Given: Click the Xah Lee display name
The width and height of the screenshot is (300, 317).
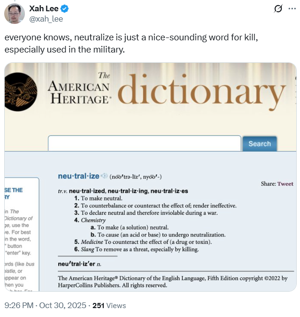Looking at the screenshot, I should (x=44, y=9).
